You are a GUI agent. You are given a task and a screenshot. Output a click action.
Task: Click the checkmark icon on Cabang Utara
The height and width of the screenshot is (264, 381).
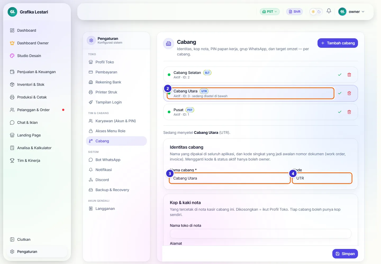340,93
